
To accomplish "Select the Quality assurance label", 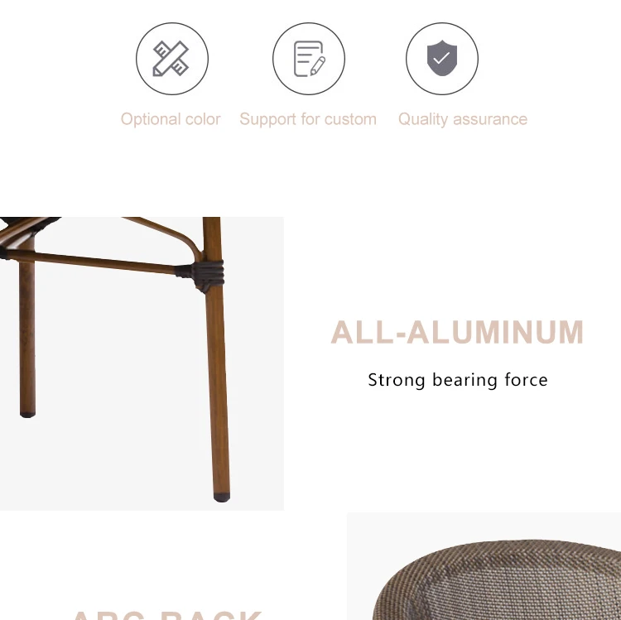I will pyautogui.click(x=463, y=119).
